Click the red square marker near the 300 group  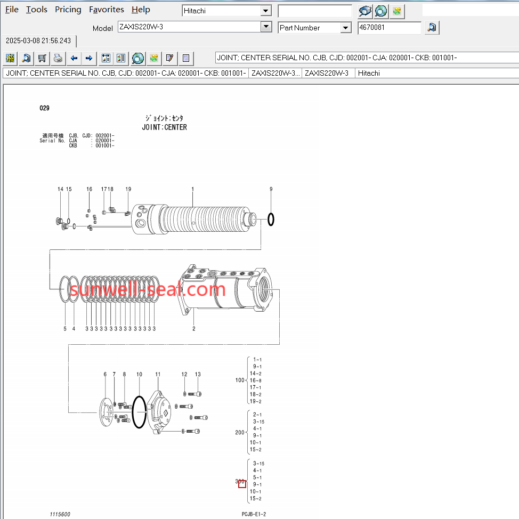click(242, 483)
